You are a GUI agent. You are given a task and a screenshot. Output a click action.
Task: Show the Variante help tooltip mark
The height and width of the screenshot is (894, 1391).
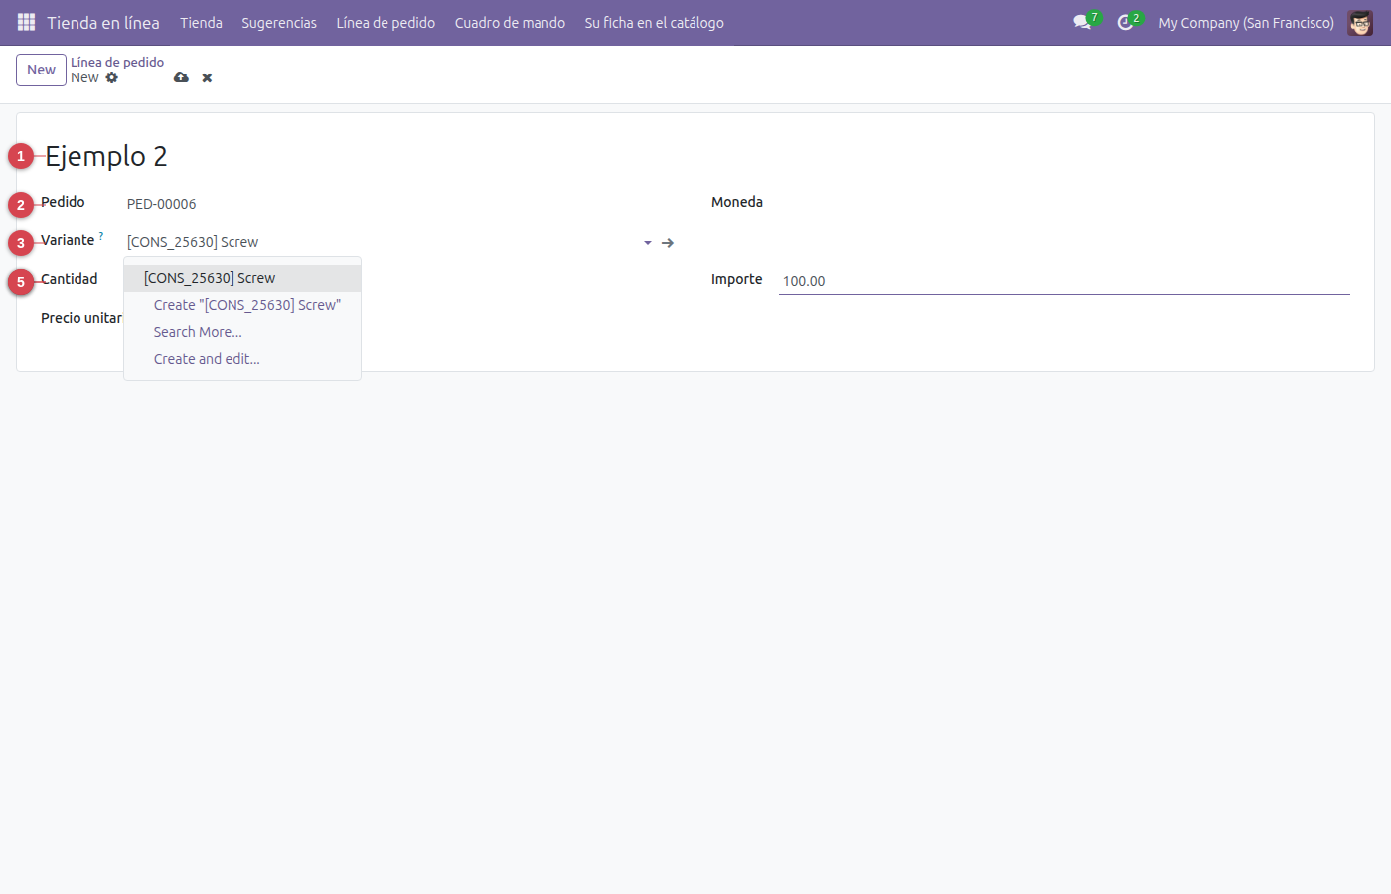[101, 236]
